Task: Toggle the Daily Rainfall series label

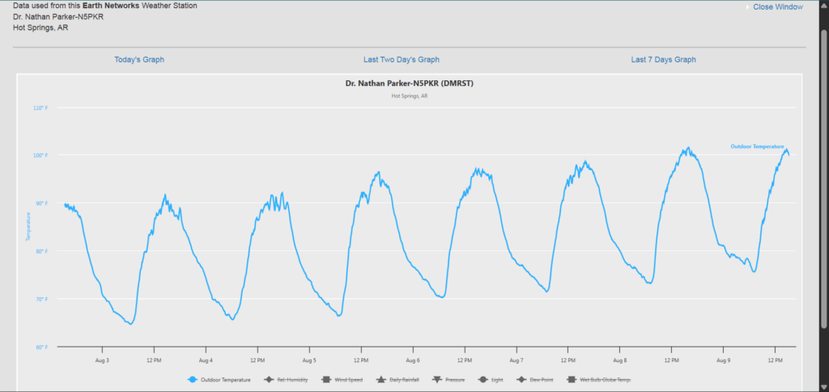Action: tap(404, 379)
